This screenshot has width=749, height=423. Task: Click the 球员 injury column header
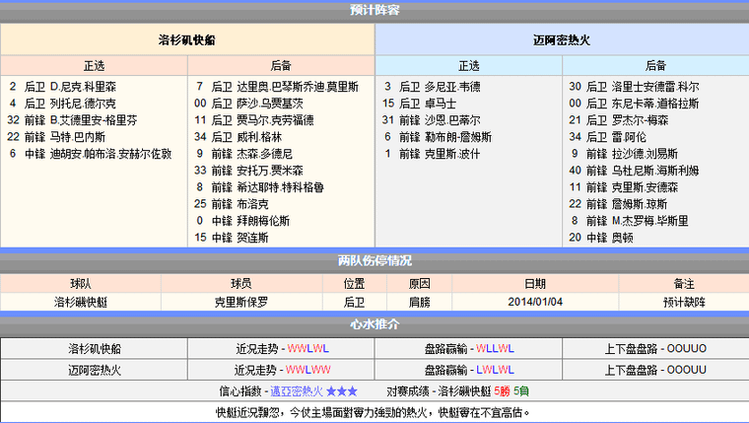241,283
